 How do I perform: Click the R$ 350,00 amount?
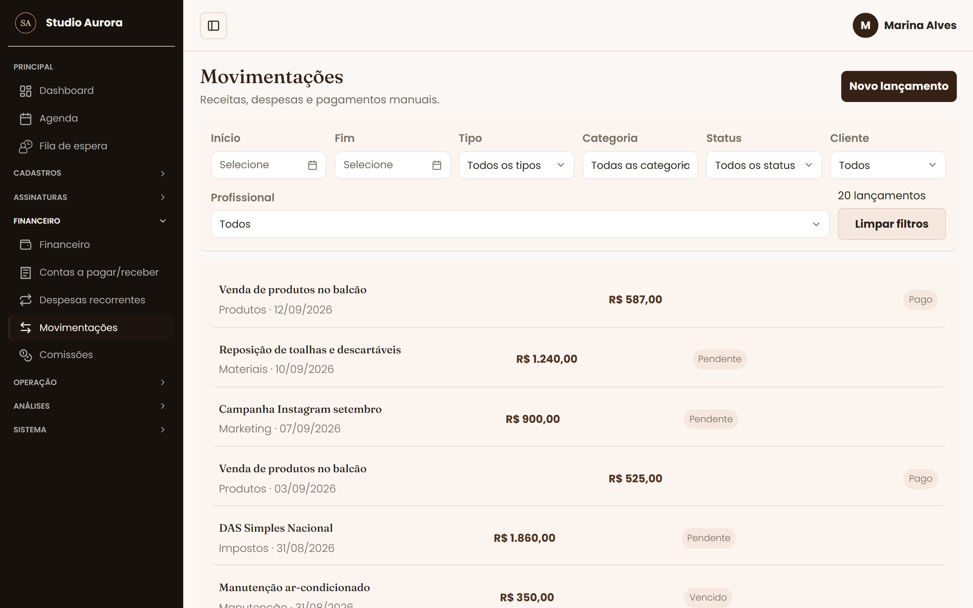527,598
